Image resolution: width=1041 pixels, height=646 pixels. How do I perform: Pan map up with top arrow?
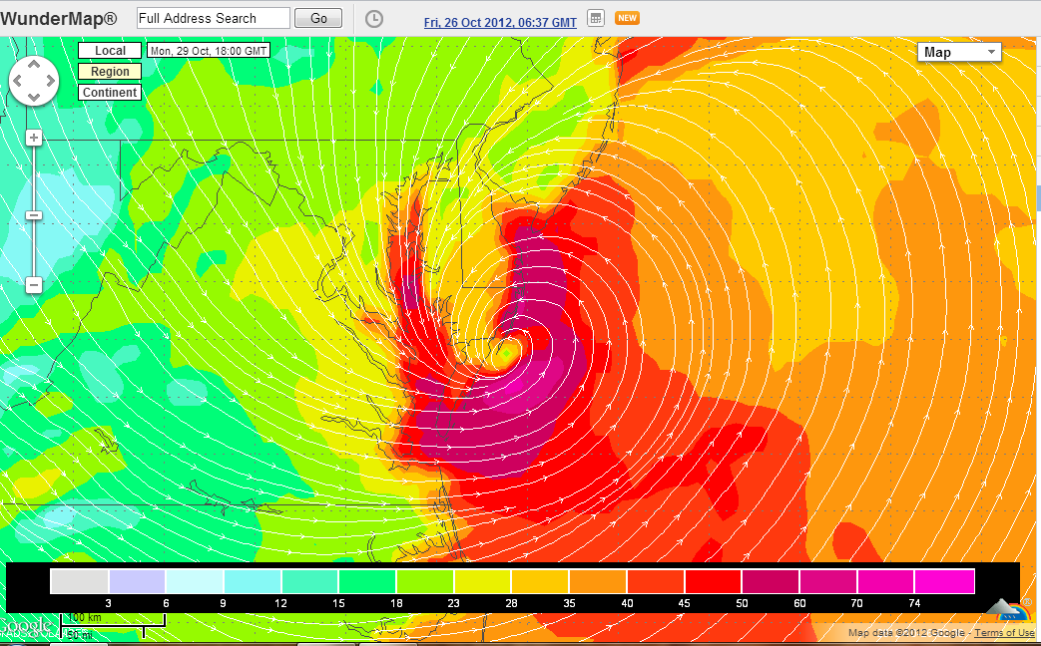click(x=34, y=65)
